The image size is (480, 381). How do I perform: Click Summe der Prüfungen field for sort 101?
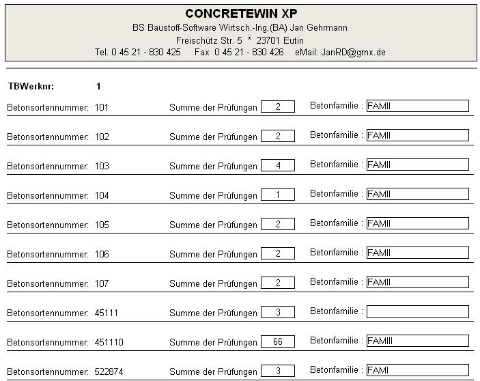tap(278, 107)
